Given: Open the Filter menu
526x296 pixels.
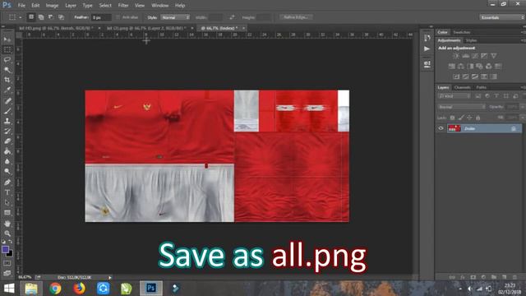Looking at the screenshot, I should coord(123,6).
